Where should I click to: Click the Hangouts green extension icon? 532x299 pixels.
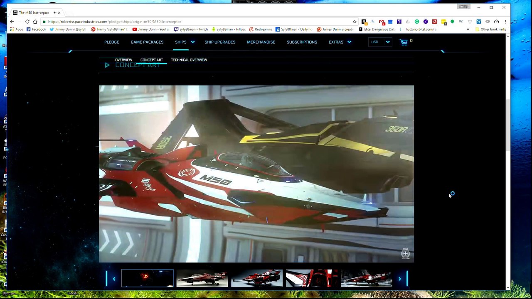click(452, 22)
